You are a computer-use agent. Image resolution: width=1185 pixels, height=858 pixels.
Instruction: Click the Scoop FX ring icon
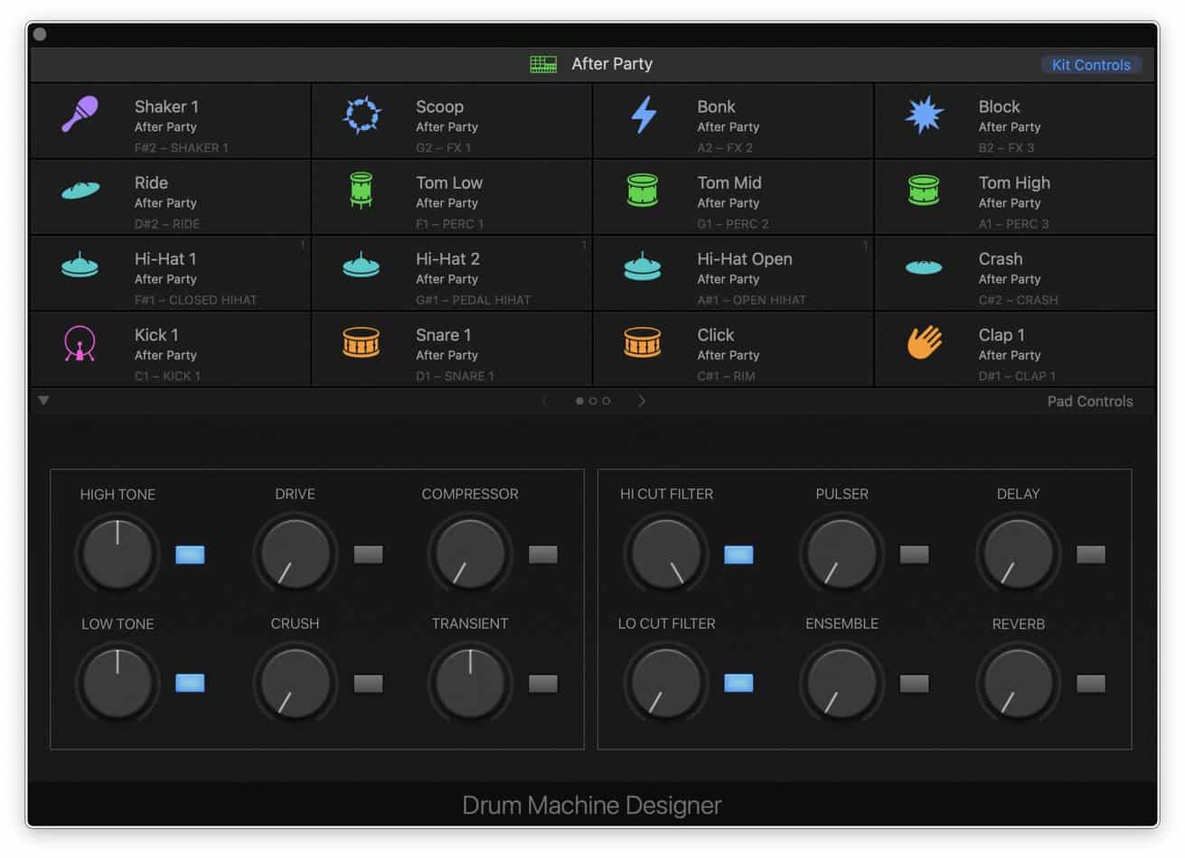(x=362, y=115)
